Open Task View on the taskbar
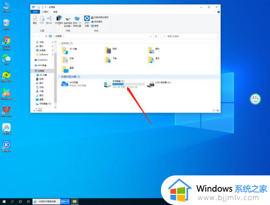The width and height of the screenshot is (270, 205). click(x=28, y=202)
